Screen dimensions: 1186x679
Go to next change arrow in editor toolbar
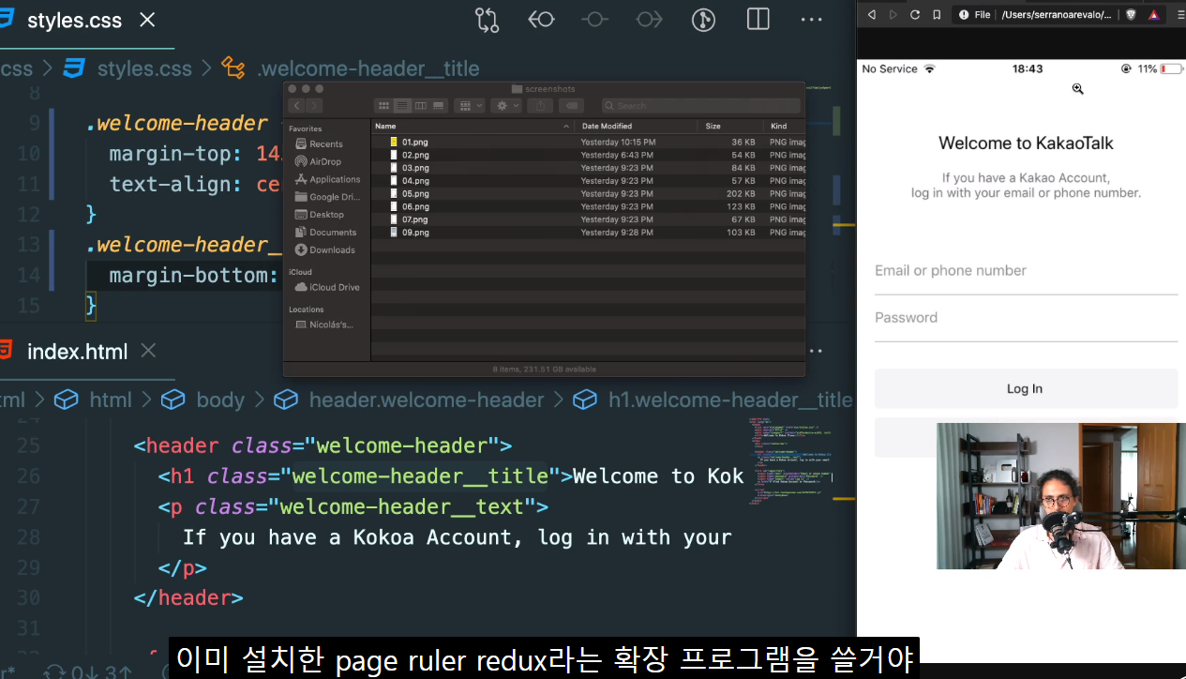click(650, 20)
